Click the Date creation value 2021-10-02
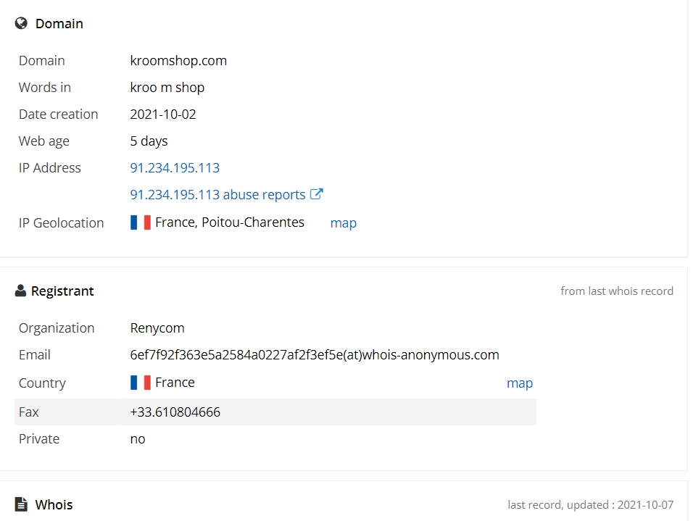Viewport: 693px width, 521px height. 163,114
